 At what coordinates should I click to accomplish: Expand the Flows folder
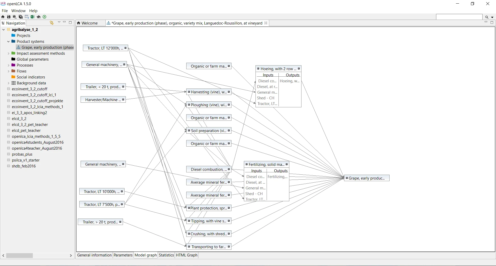tap(9, 71)
